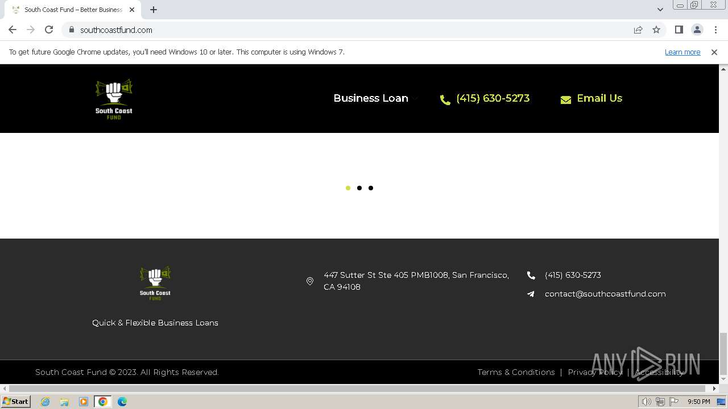Open a new tab with the plus button
This screenshot has height=409, width=728.
(154, 10)
